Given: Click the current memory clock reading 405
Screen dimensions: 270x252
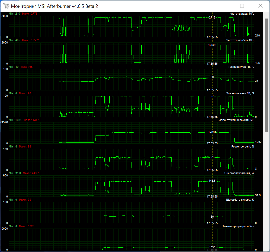Looking at the screenshot, I should 258,63.
